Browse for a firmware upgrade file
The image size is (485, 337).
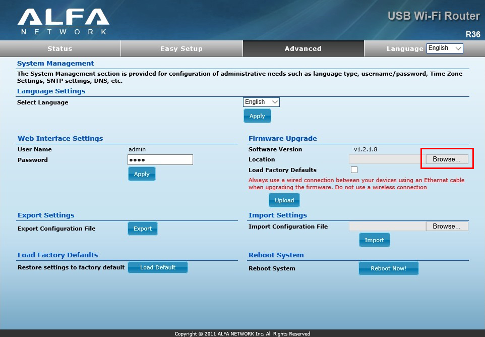(447, 159)
